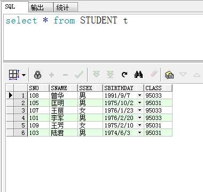Click the SNO cell 101

[x=38, y=118]
